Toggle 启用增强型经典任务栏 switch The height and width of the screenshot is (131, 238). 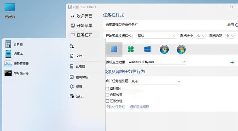point(236,25)
